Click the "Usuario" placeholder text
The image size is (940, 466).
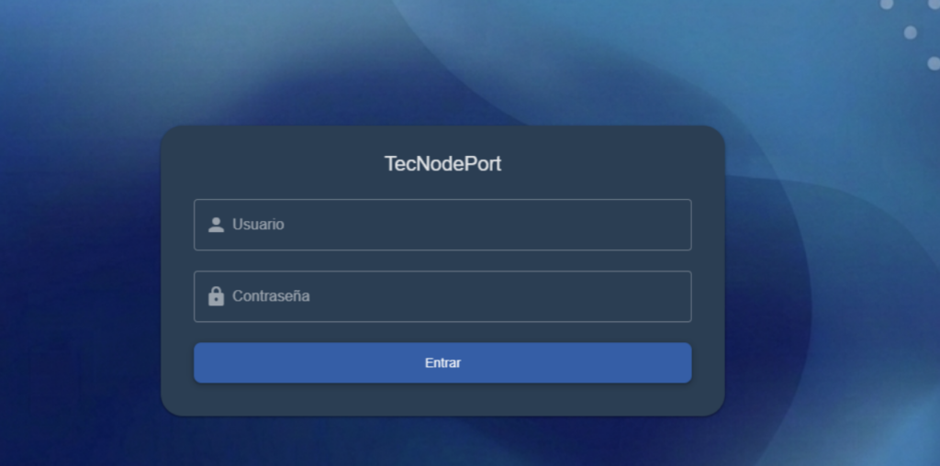click(x=258, y=225)
